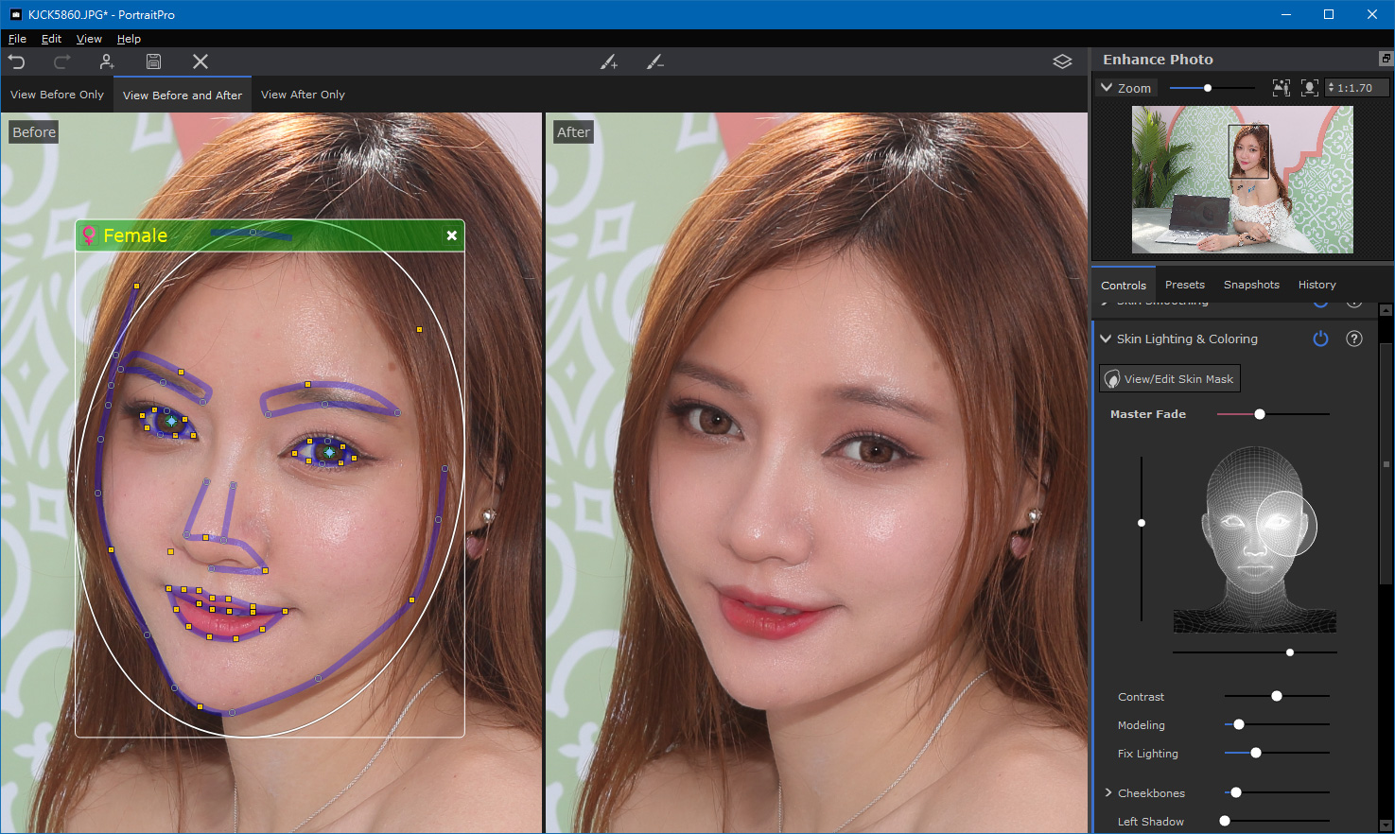The height and width of the screenshot is (834, 1395).
Task: Undock the Enhance Photo panel
Action: pos(1386,59)
